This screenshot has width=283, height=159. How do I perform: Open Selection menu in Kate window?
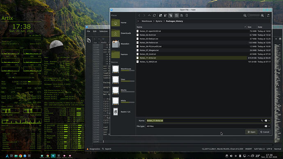[103, 31]
